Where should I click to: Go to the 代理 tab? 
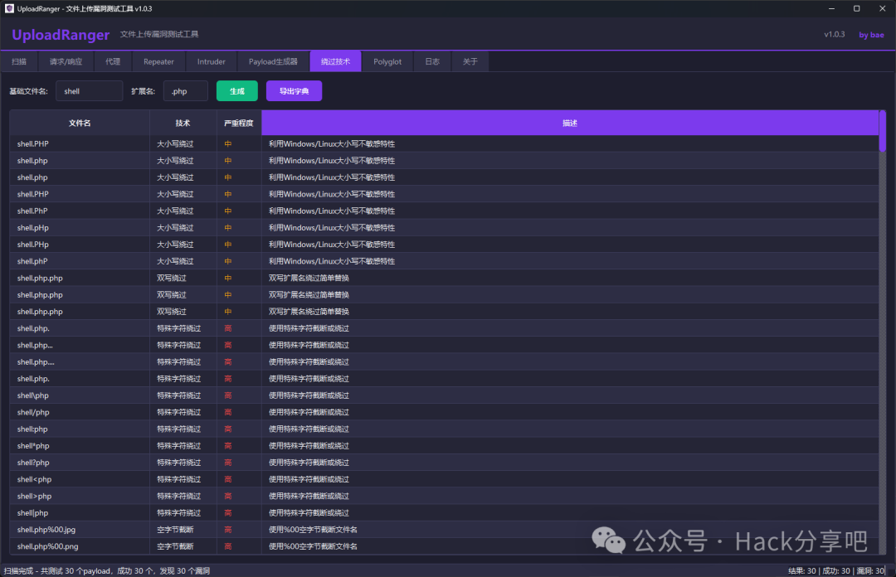click(x=113, y=61)
